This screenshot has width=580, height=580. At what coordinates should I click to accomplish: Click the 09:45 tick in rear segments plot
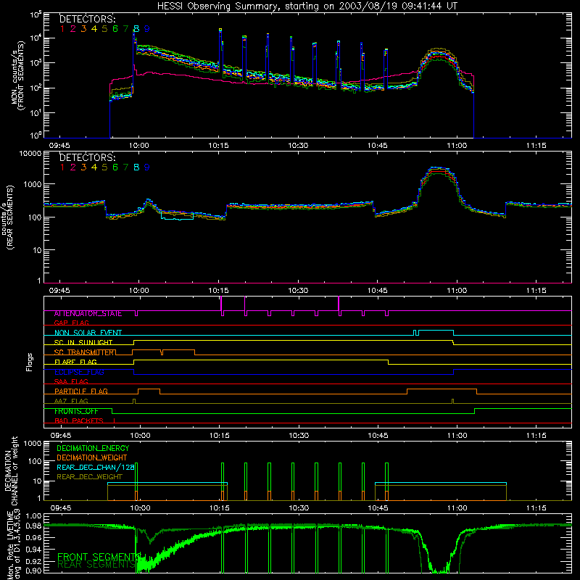click(x=59, y=291)
